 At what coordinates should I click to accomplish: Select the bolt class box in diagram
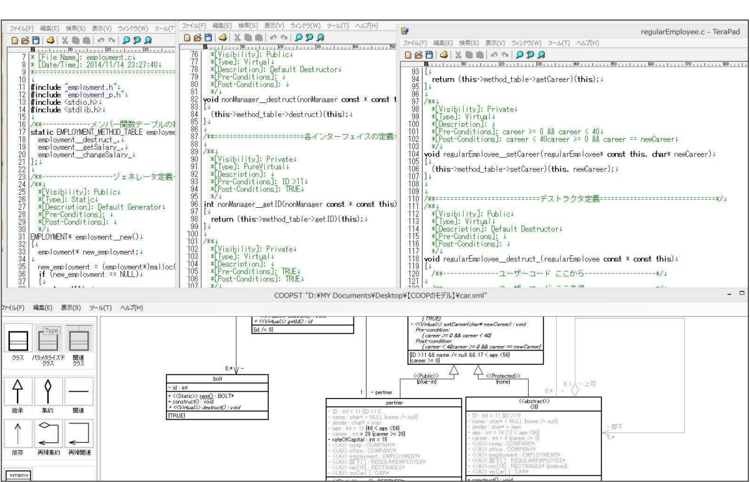point(217,397)
